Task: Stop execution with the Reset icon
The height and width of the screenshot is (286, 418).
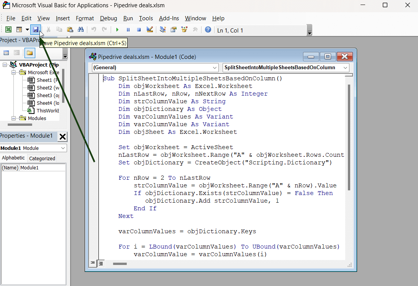Action: (139, 30)
